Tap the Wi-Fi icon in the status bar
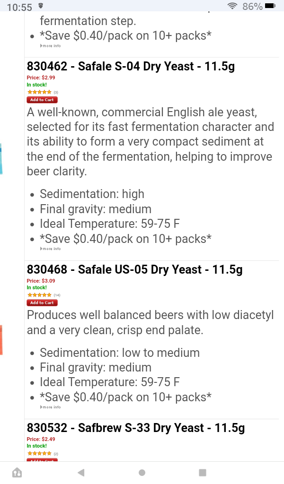The height and width of the screenshot is (484, 284). (232, 6)
